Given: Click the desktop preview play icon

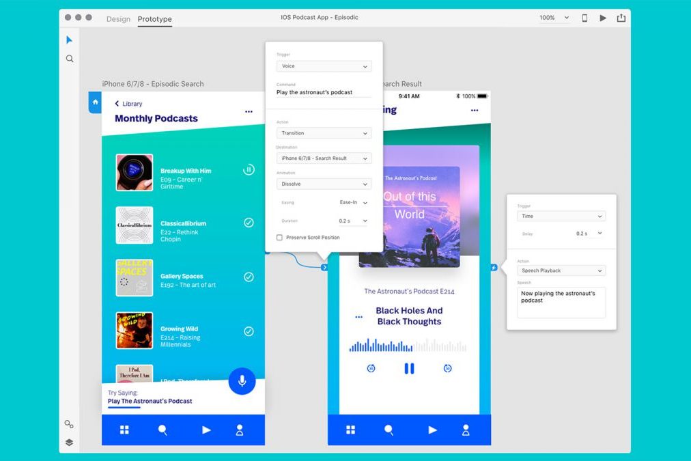Looking at the screenshot, I should click(x=603, y=18).
